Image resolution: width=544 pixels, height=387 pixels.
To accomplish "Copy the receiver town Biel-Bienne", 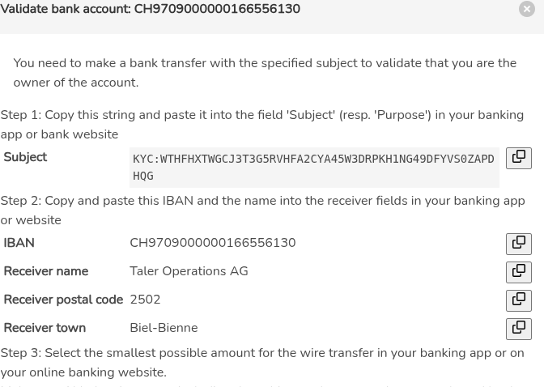I will tap(518, 329).
